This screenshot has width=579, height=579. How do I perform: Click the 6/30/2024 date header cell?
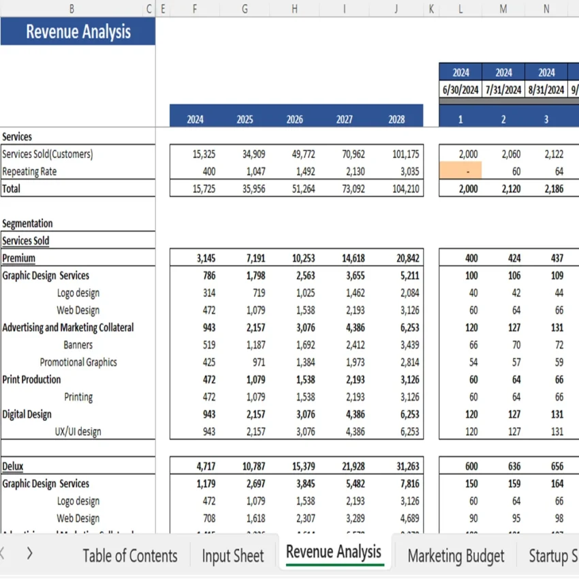[460, 89]
